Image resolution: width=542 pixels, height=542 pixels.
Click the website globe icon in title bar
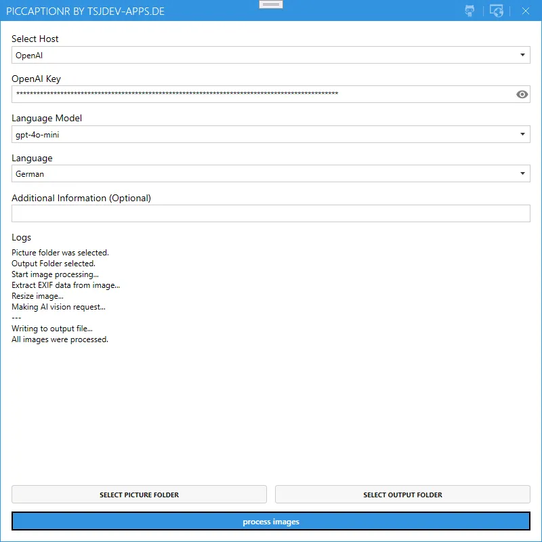tap(497, 11)
